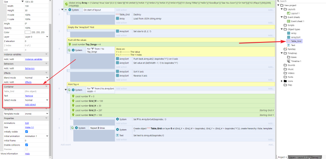Click the Fonts folder icon
Image resolution: width=326 pixels, height=159 pixels.
285,77
